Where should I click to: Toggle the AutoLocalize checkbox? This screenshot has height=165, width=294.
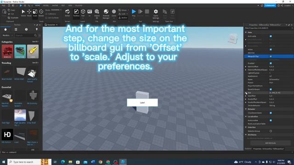pos(271,120)
